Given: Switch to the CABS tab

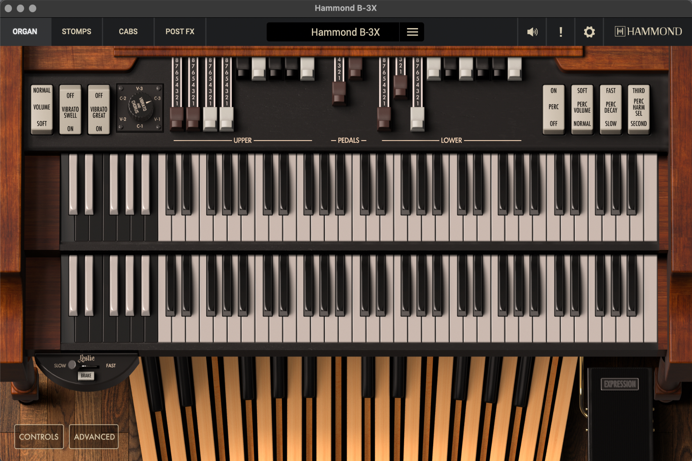Looking at the screenshot, I should tap(128, 32).
